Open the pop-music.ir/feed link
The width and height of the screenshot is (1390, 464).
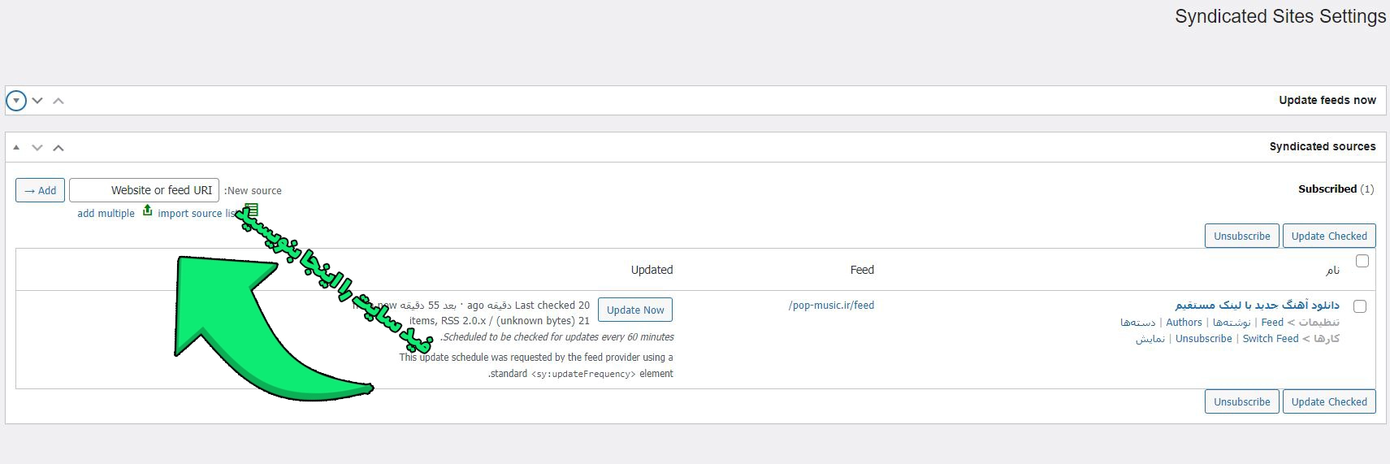click(x=831, y=306)
